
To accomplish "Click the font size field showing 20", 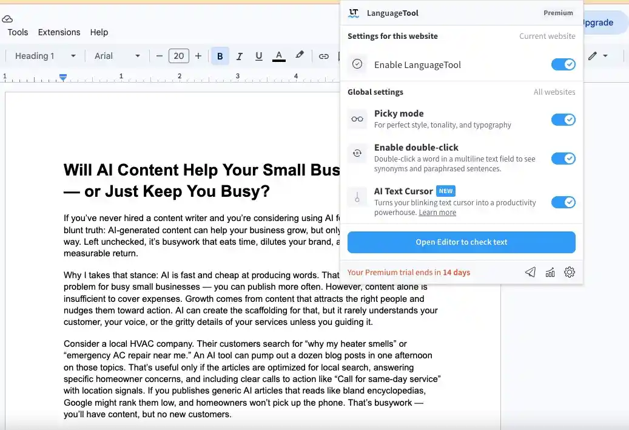I will pyautogui.click(x=179, y=56).
